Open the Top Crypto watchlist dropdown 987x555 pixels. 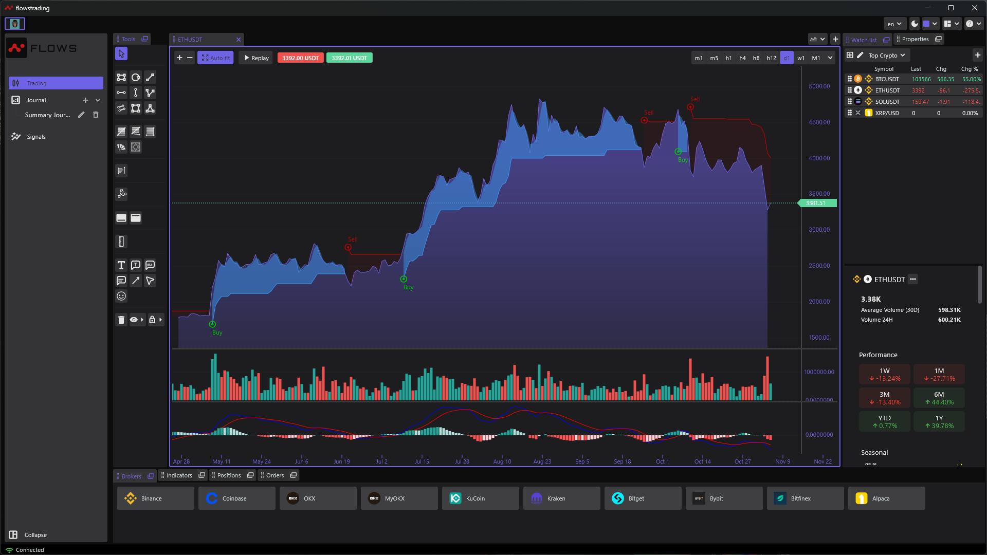[x=887, y=55]
